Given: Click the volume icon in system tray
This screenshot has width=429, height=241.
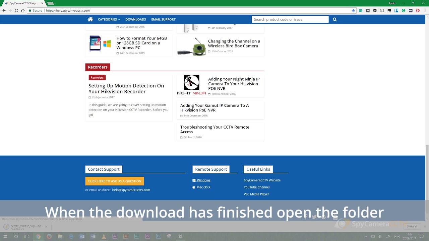Looking at the screenshot, I should [380, 236].
